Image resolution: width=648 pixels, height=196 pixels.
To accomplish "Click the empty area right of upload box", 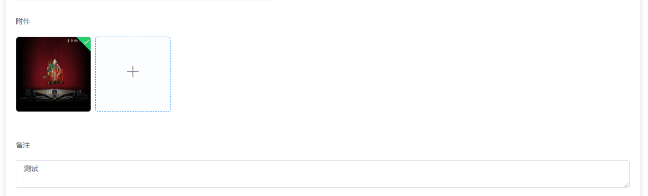I will tap(397, 74).
